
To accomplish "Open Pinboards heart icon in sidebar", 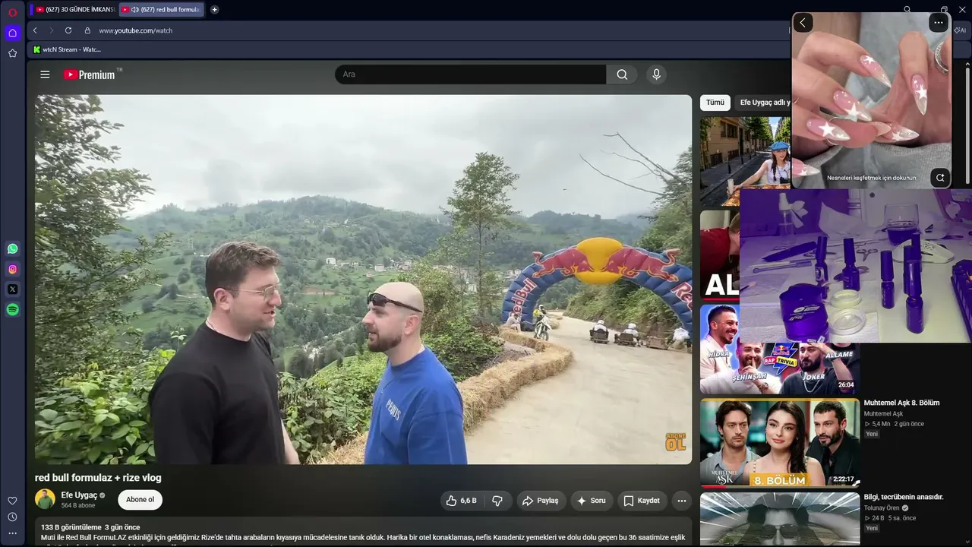I will point(12,501).
